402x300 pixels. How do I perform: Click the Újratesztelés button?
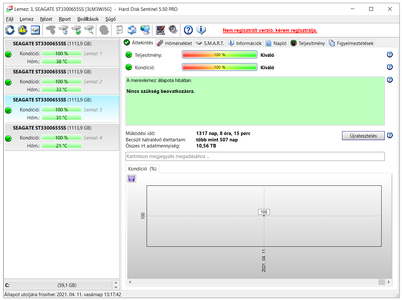pos(363,136)
